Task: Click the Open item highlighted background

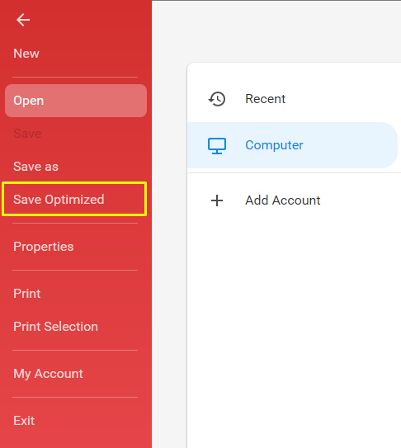Action: pyautogui.click(x=76, y=101)
